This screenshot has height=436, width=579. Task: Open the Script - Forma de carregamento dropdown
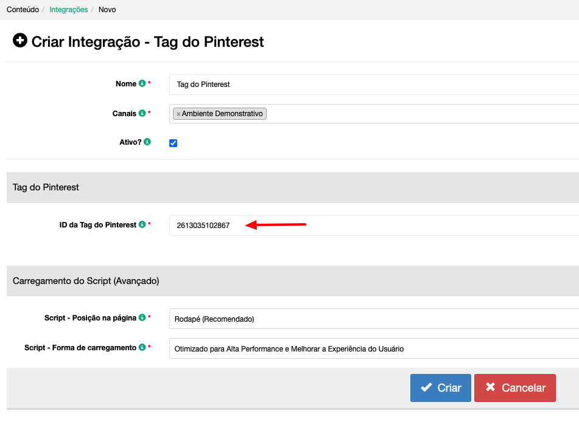tap(374, 349)
